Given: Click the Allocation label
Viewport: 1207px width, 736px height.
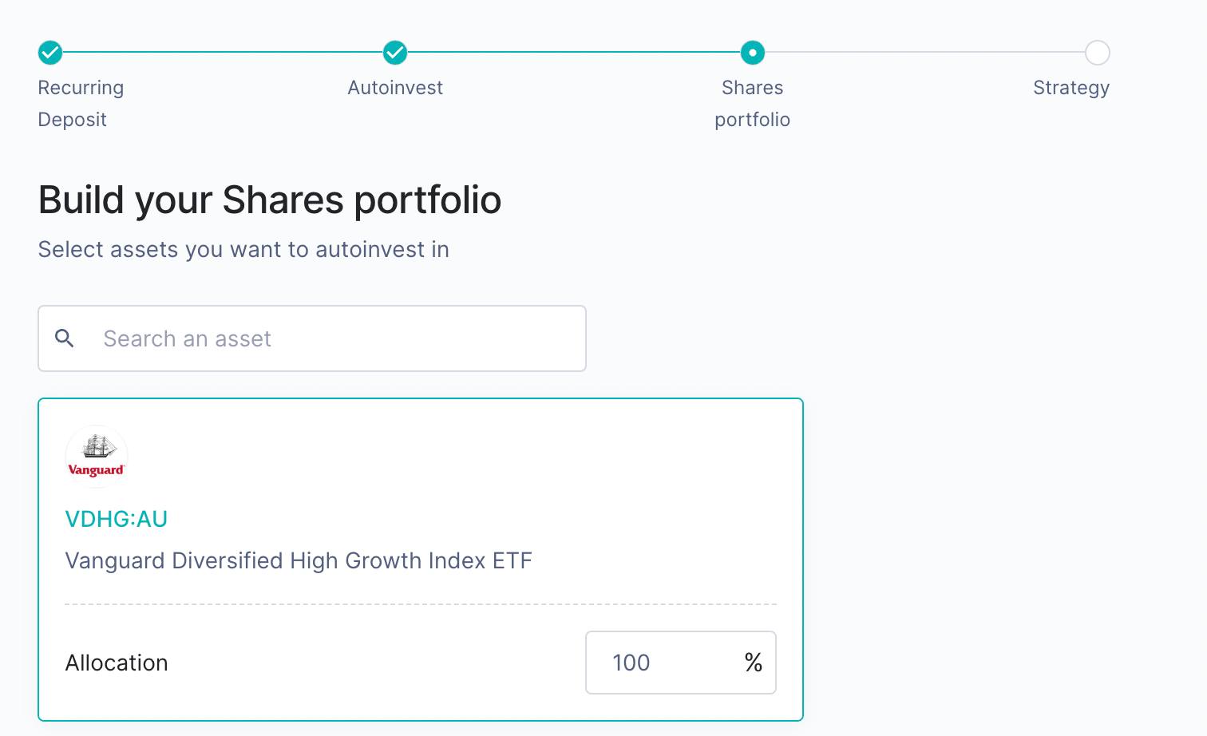Looking at the screenshot, I should (x=117, y=663).
